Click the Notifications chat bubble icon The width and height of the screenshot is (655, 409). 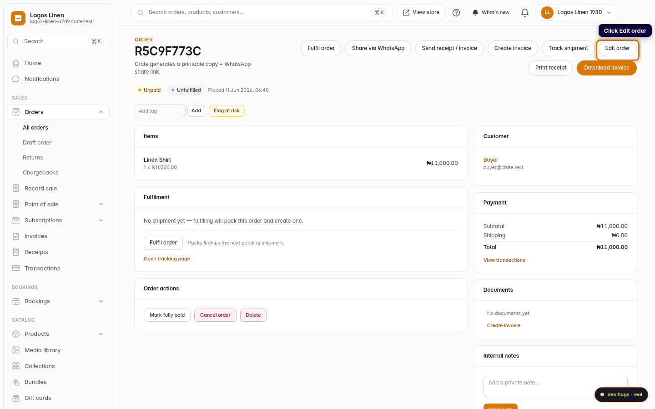(16, 79)
